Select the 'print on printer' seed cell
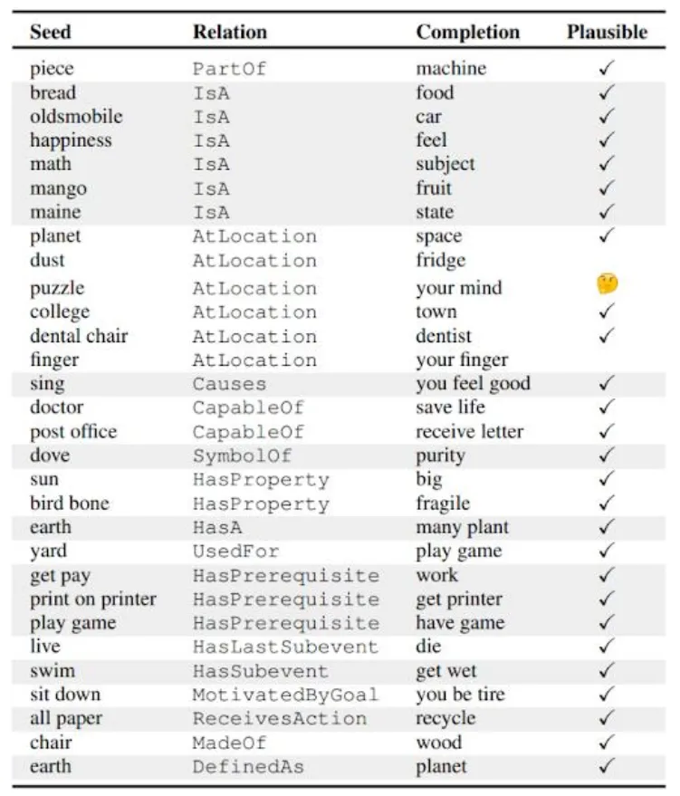680x796 pixels. click(x=93, y=599)
